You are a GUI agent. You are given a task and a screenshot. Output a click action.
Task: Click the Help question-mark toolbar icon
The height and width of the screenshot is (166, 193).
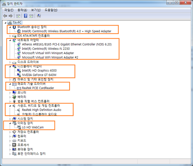pos(26,16)
